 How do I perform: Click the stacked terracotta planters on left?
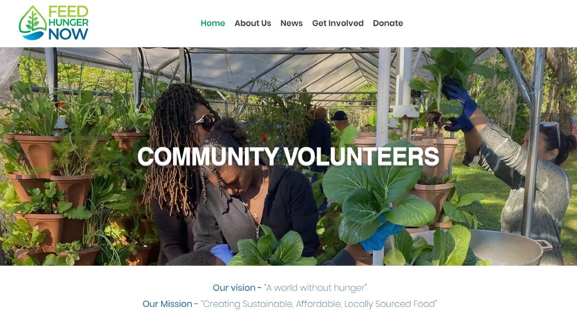tap(50, 194)
